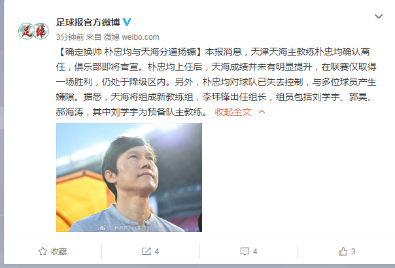Screen dimensions: 395x268
Task: Click the repost share icon
Action: click(146, 252)
